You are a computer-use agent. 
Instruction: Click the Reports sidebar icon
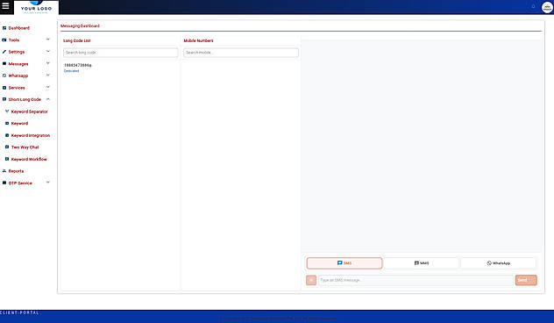click(x=4, y=171)
